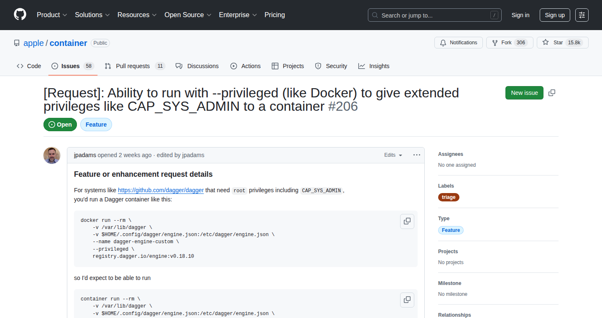Image resolution: width=602 pixels, height=318 pixels.
Task: Copy the issue link icon
Action: [552, 93]
